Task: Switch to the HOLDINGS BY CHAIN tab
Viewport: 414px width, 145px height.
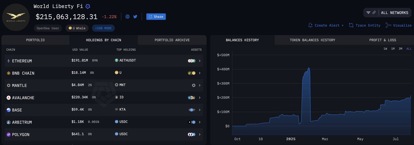Action: pos(104,40)
